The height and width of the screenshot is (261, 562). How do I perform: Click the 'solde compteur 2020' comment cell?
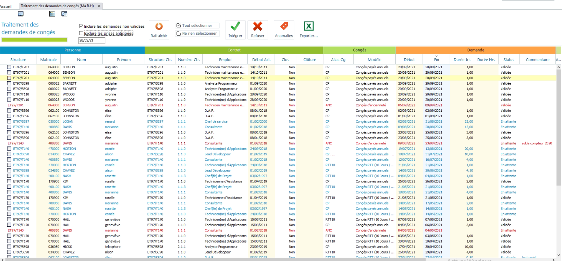[537, 143]
